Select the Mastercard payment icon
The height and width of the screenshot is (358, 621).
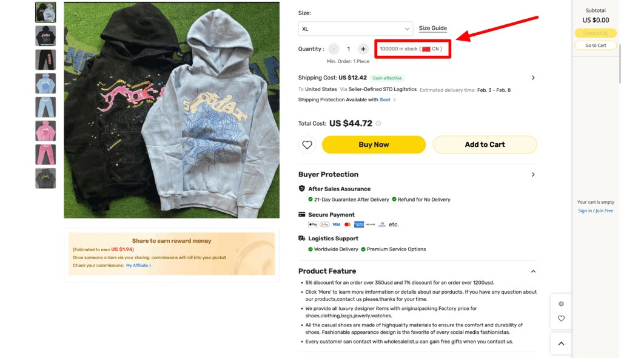(347, 225)
